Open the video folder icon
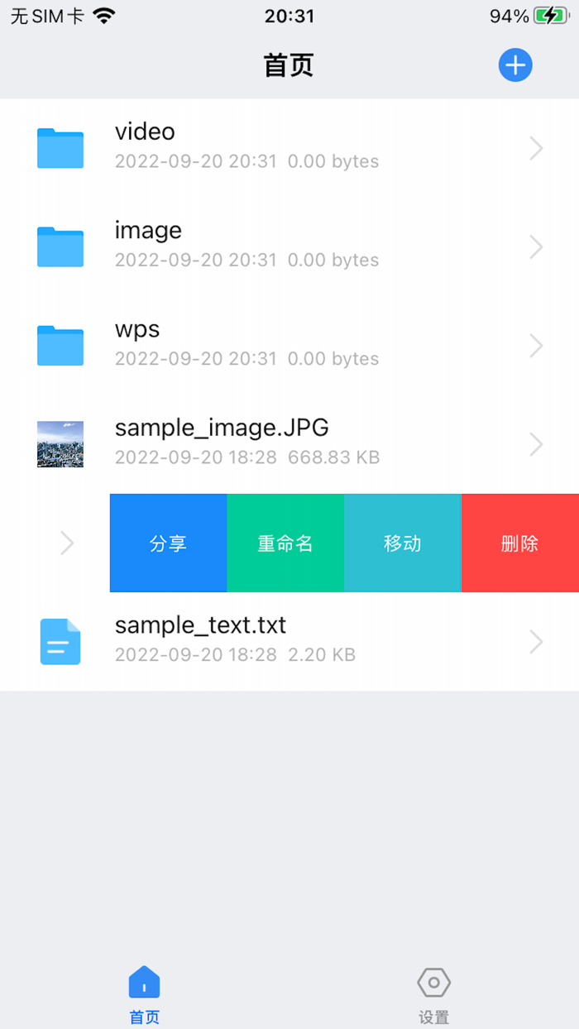579x1029 pixels. [60, 148]
